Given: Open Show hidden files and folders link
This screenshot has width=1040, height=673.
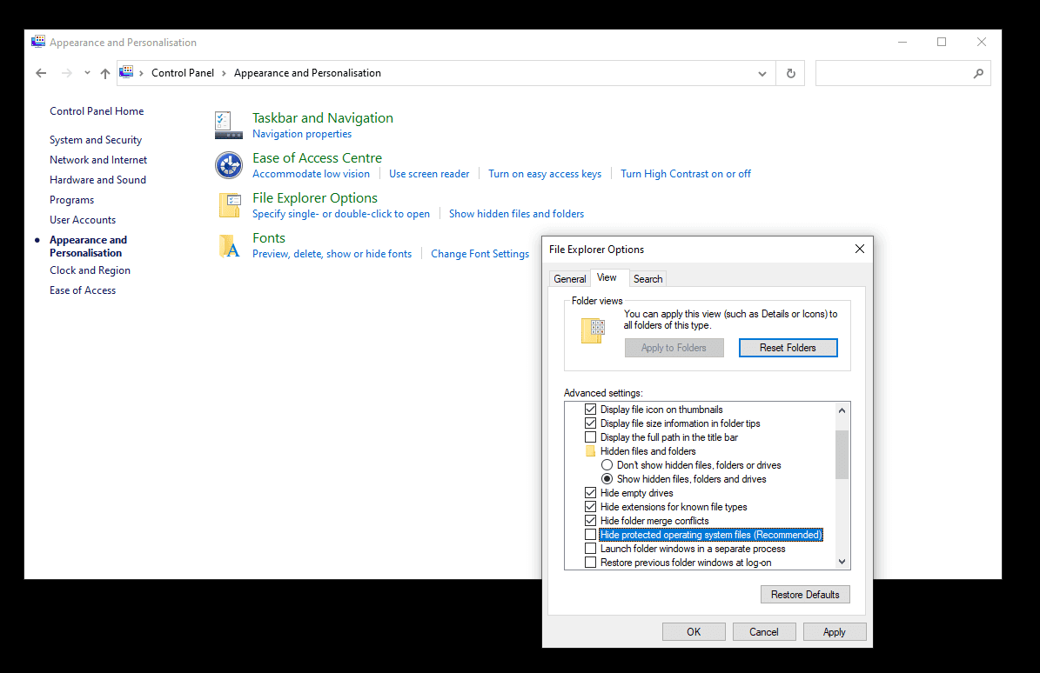Looking at the screenshot, I should 516,213.
